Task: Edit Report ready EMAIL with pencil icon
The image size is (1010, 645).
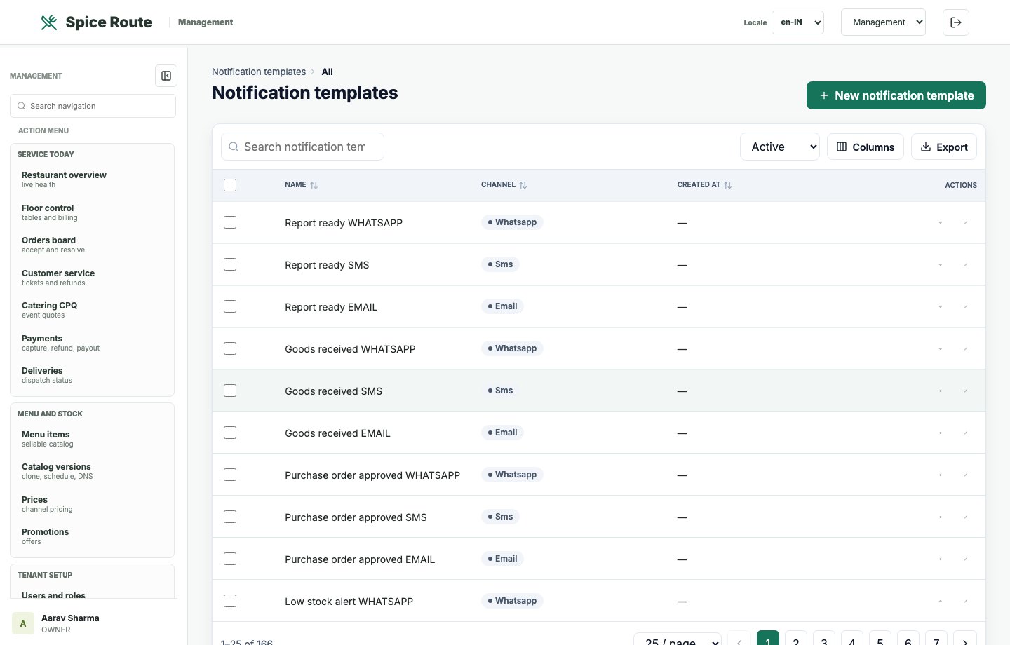Action: pyautogui.click(x=966, y=306)
